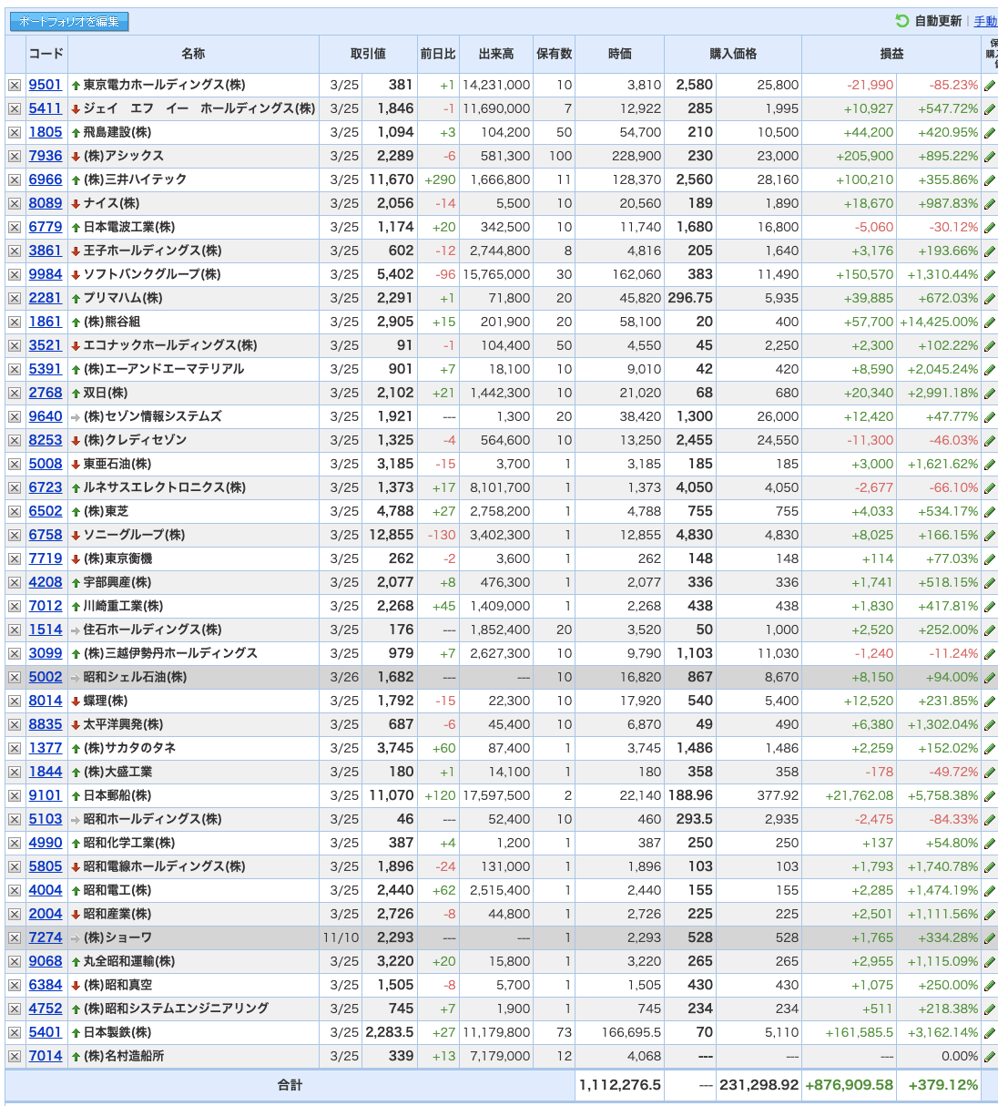
Task: Remove the 6758 ソニーグループ row
Action: coord(15,535)
